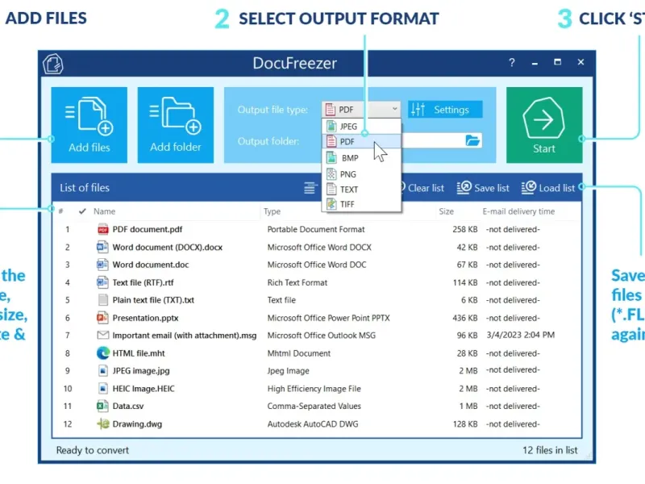Click the Output folder path field
The height and width of the screenshot is (484, 645).
click(x=433, y=140)
